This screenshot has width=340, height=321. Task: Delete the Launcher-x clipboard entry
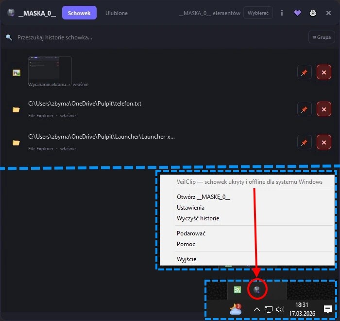[x=323, y=143]
